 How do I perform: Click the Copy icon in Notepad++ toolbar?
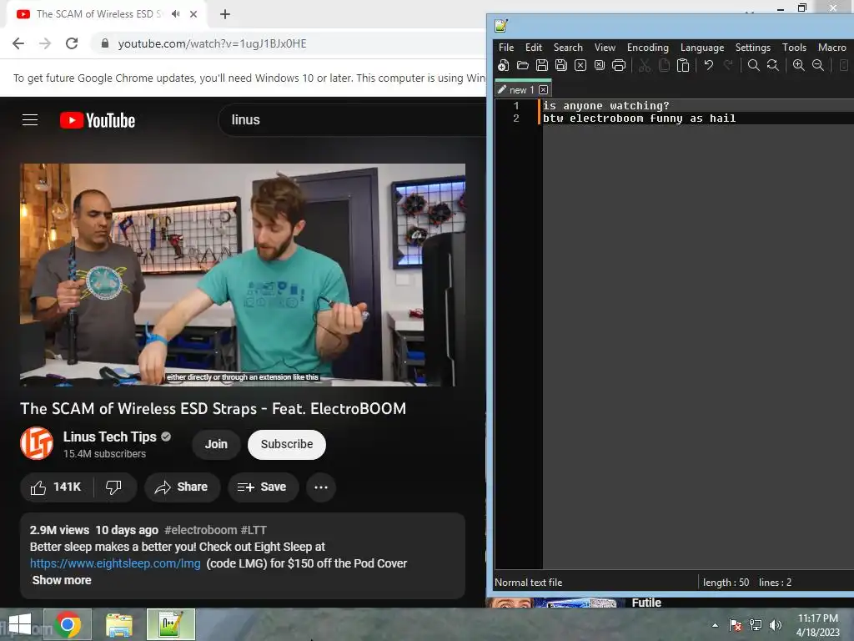pyautogui.click(x=663, y=65)
